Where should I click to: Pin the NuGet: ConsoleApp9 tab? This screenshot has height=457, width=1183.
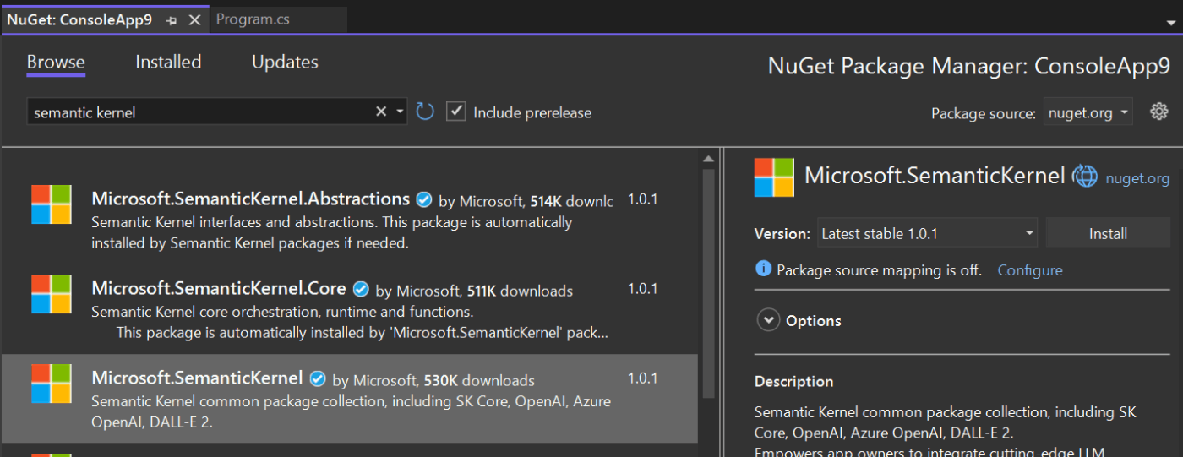[x=172, y=20]
